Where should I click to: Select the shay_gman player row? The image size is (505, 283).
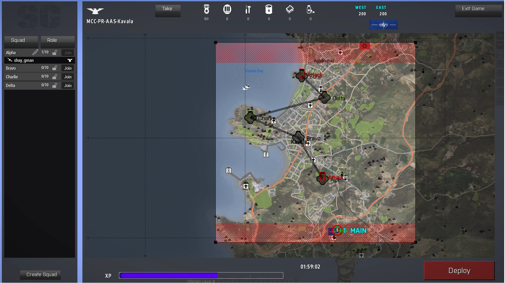click(x=39, y=60)
